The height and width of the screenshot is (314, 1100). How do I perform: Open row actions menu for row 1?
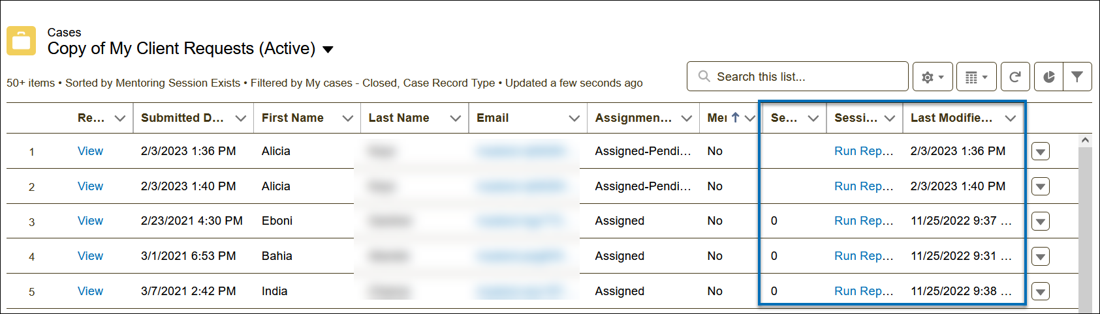tap(1041, 152)
